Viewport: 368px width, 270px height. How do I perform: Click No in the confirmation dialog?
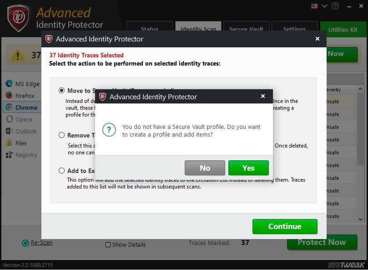coord(205,168)
